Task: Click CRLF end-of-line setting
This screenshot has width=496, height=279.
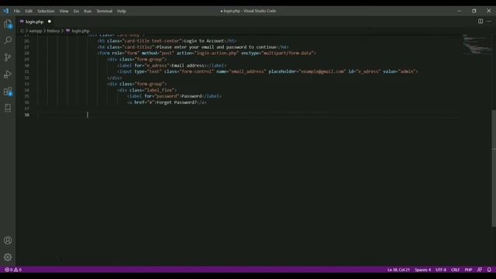Action: 455,270
